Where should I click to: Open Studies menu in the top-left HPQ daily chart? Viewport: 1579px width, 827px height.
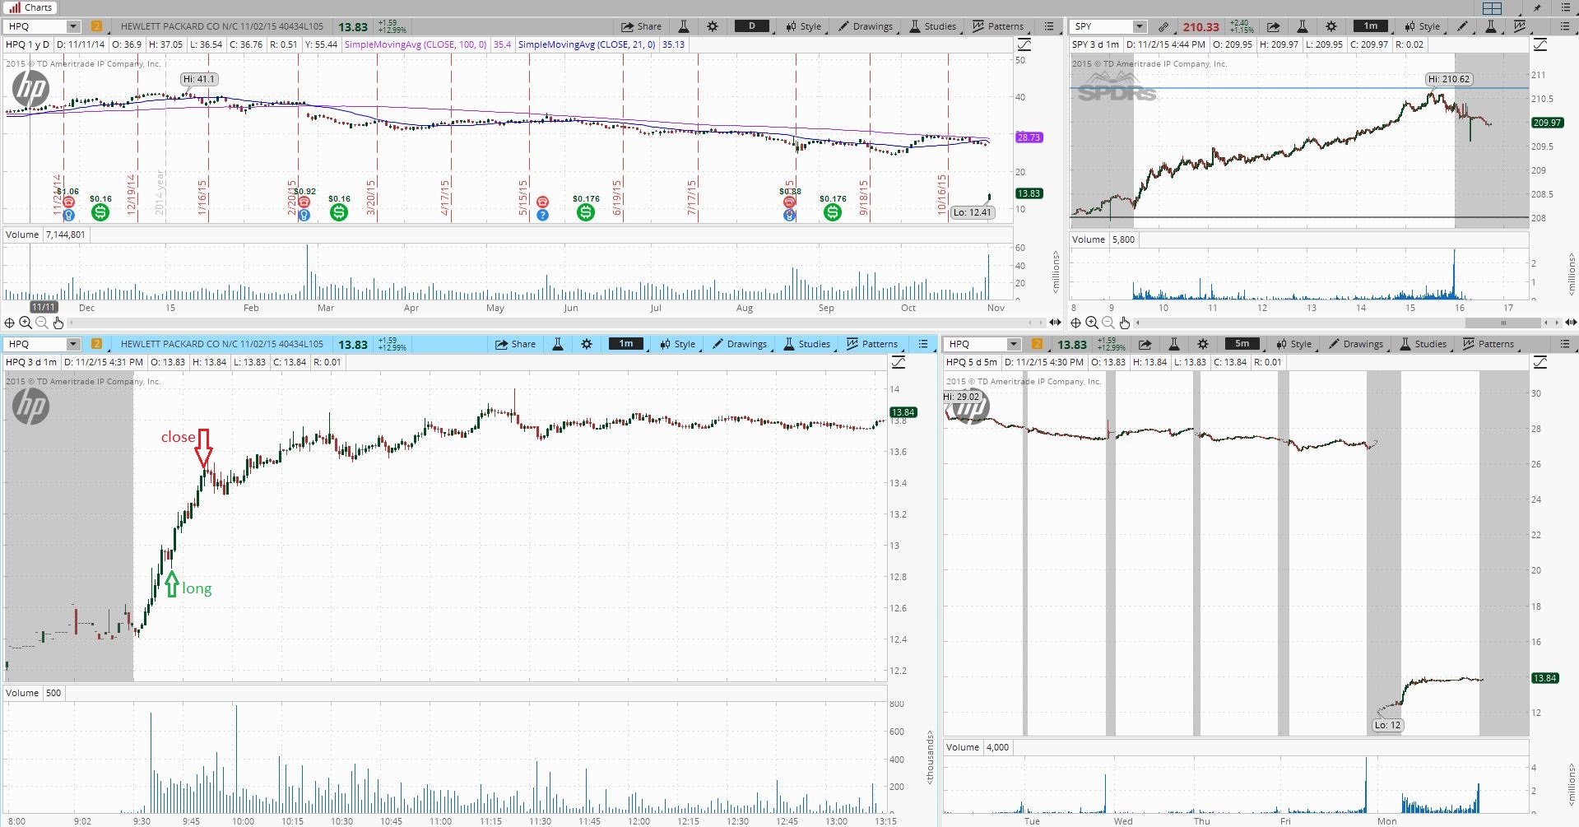(x=933, y=26)
